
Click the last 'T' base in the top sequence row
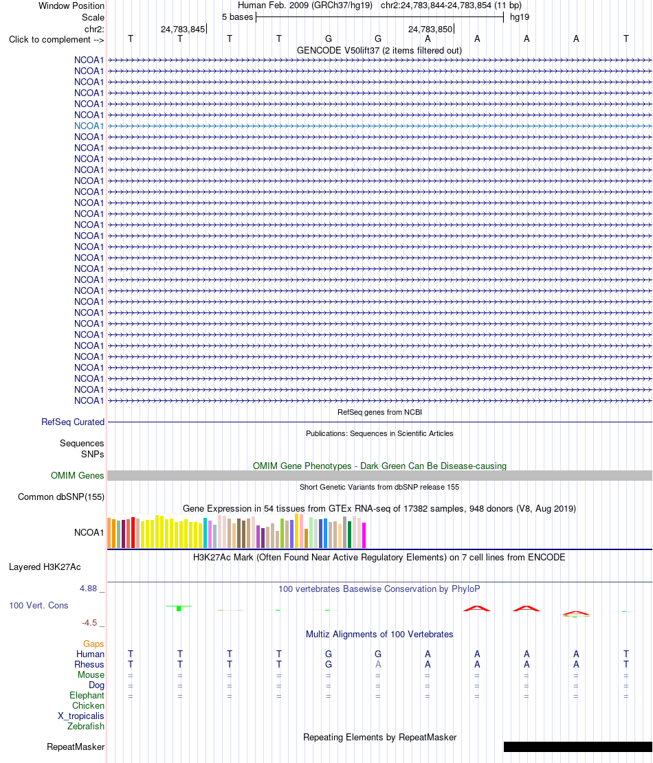point(626,39)
